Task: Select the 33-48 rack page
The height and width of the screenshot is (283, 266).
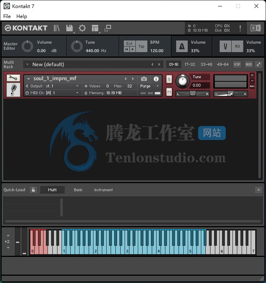Action: pos(206,65)
